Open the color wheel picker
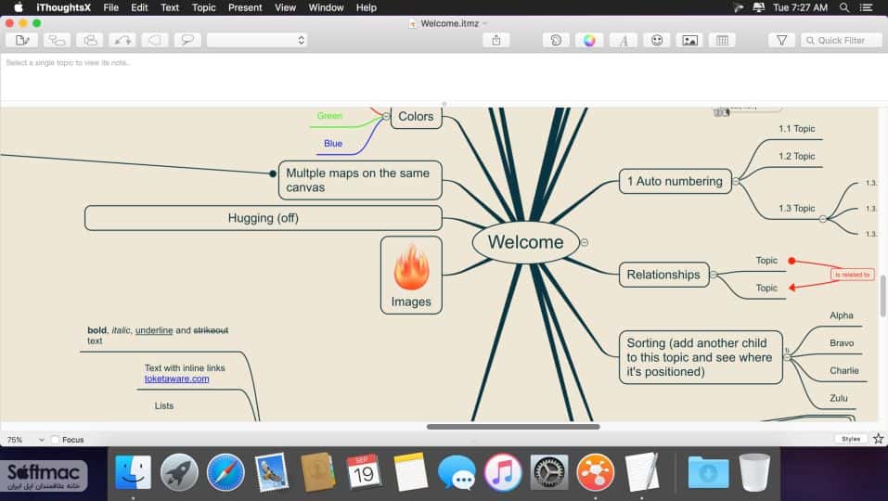The image size is (888, 501). point(589,40)
